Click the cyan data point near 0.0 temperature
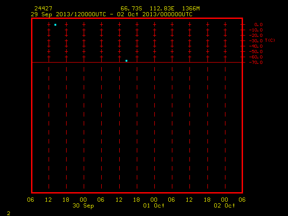This screenshot has width=288, height=216. (x=55, y=25)
